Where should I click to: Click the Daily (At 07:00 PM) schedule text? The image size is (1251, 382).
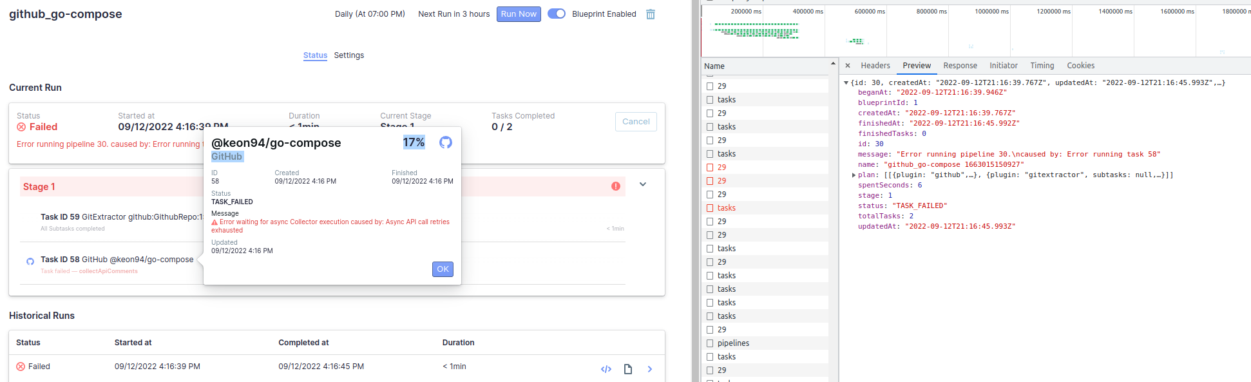370,14
